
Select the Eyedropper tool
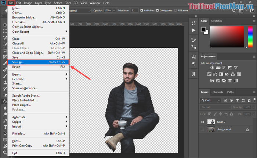click(x=5, y=63)
